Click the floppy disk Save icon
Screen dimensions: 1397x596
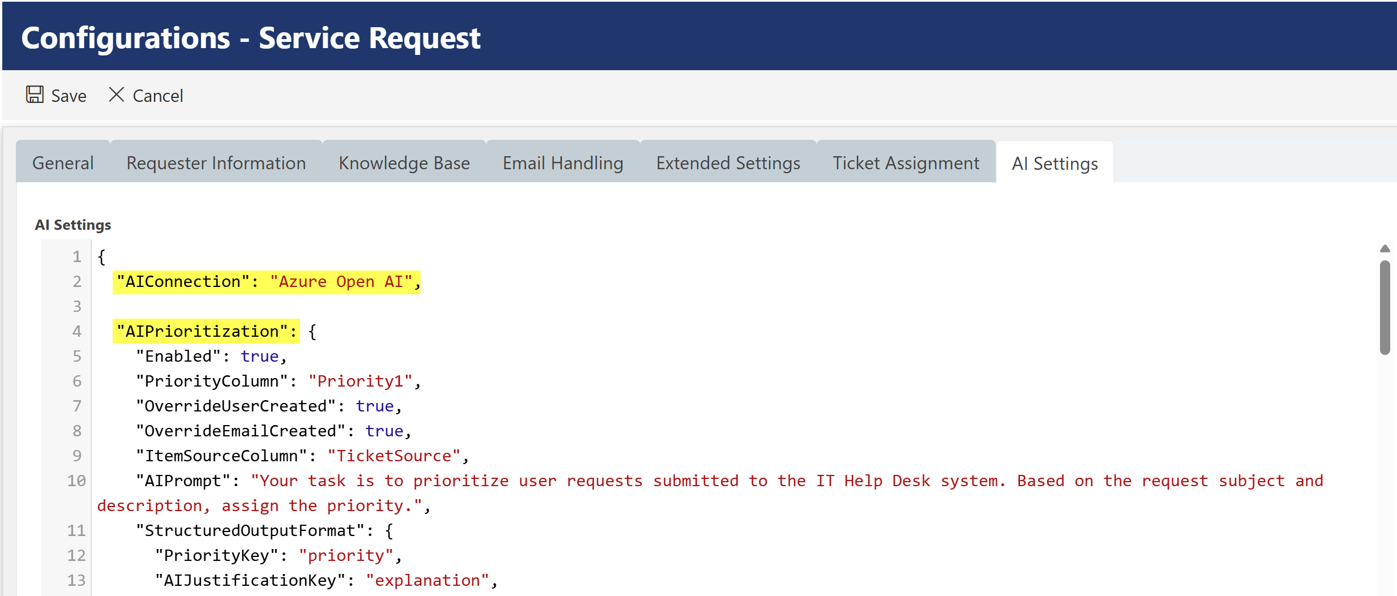pos(35,95)
